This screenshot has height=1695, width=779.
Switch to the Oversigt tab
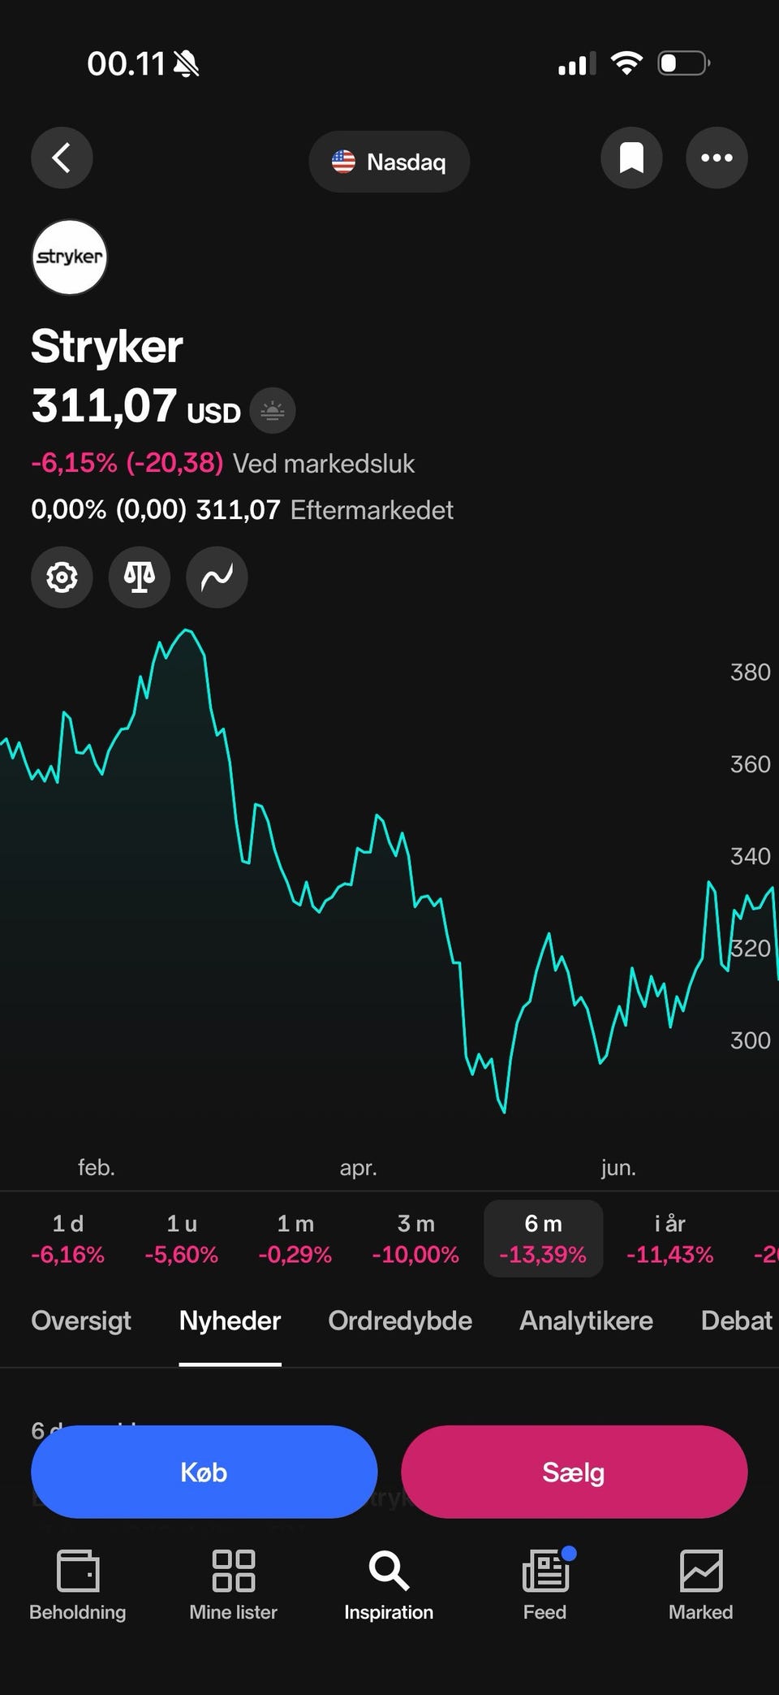(x=81, y=1321)
